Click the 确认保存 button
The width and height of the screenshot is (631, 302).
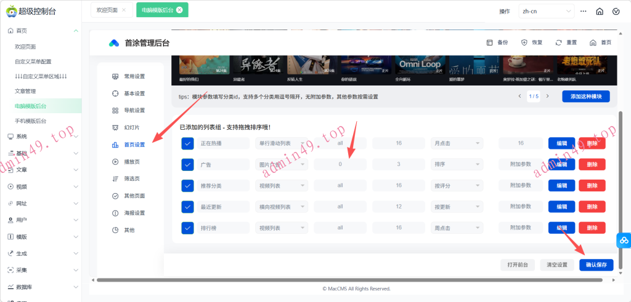[x=596, y=264]
